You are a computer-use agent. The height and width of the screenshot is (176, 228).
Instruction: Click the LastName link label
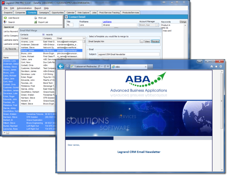pos(107,22)
